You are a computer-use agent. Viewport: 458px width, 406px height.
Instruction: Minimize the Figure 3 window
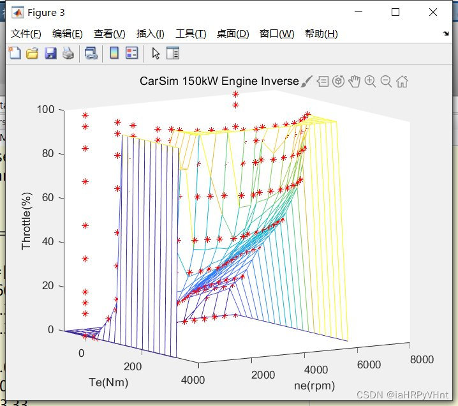tap(358, 12)
